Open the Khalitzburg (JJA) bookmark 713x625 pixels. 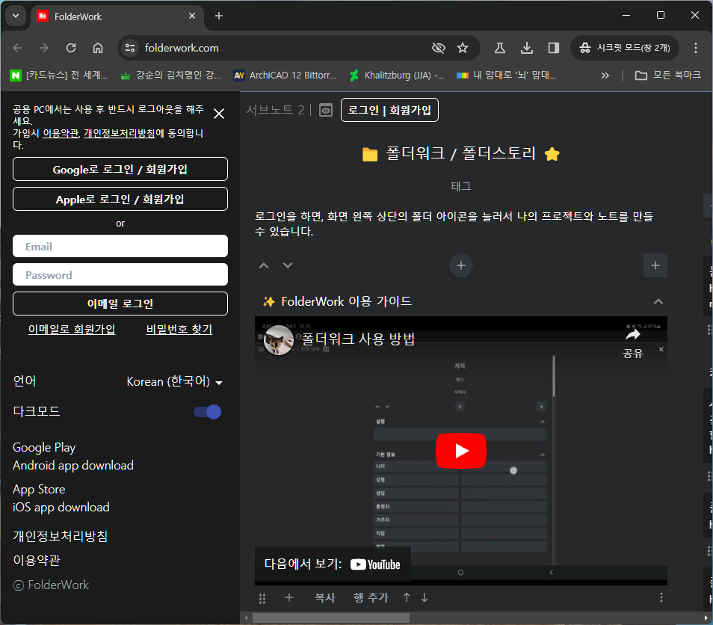(x=398, y=75)
